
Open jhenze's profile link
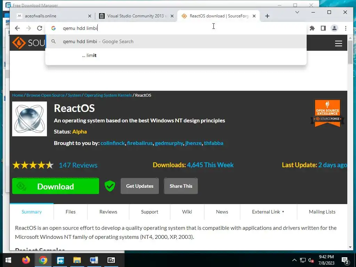193,143
